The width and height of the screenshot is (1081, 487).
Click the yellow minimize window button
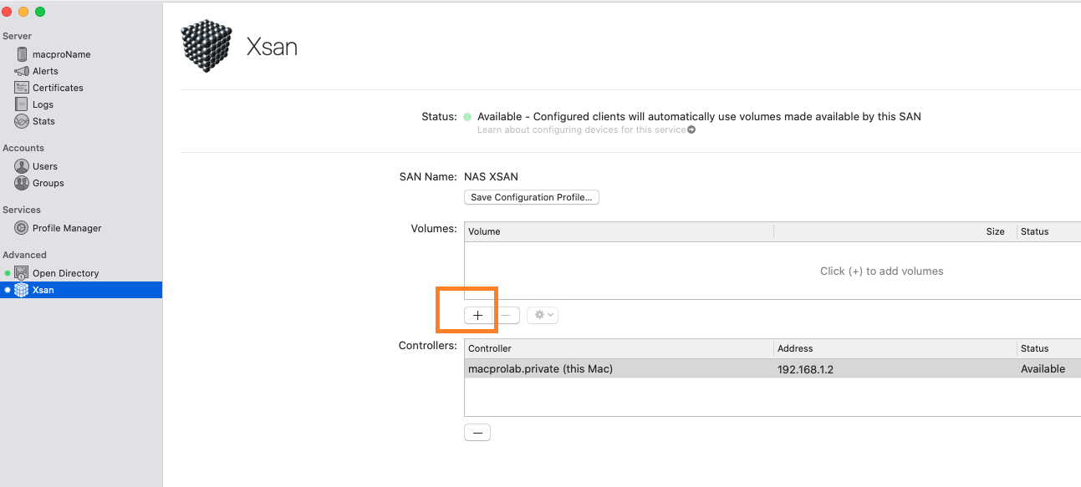(23, 12)
